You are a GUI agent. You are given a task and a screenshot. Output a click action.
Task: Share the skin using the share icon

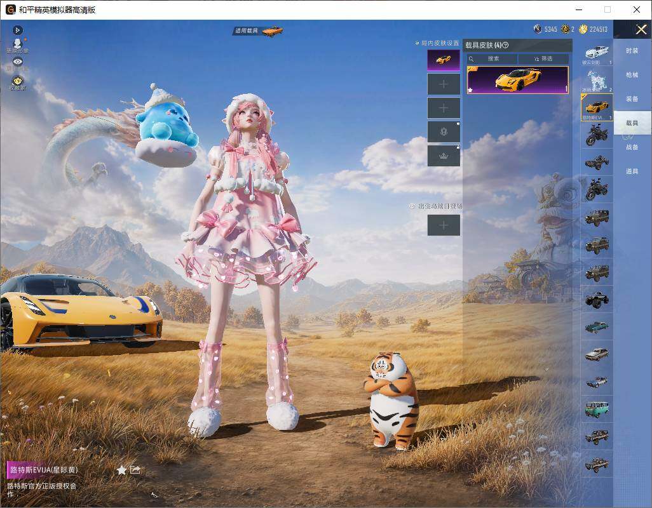(x=135, y=469)
